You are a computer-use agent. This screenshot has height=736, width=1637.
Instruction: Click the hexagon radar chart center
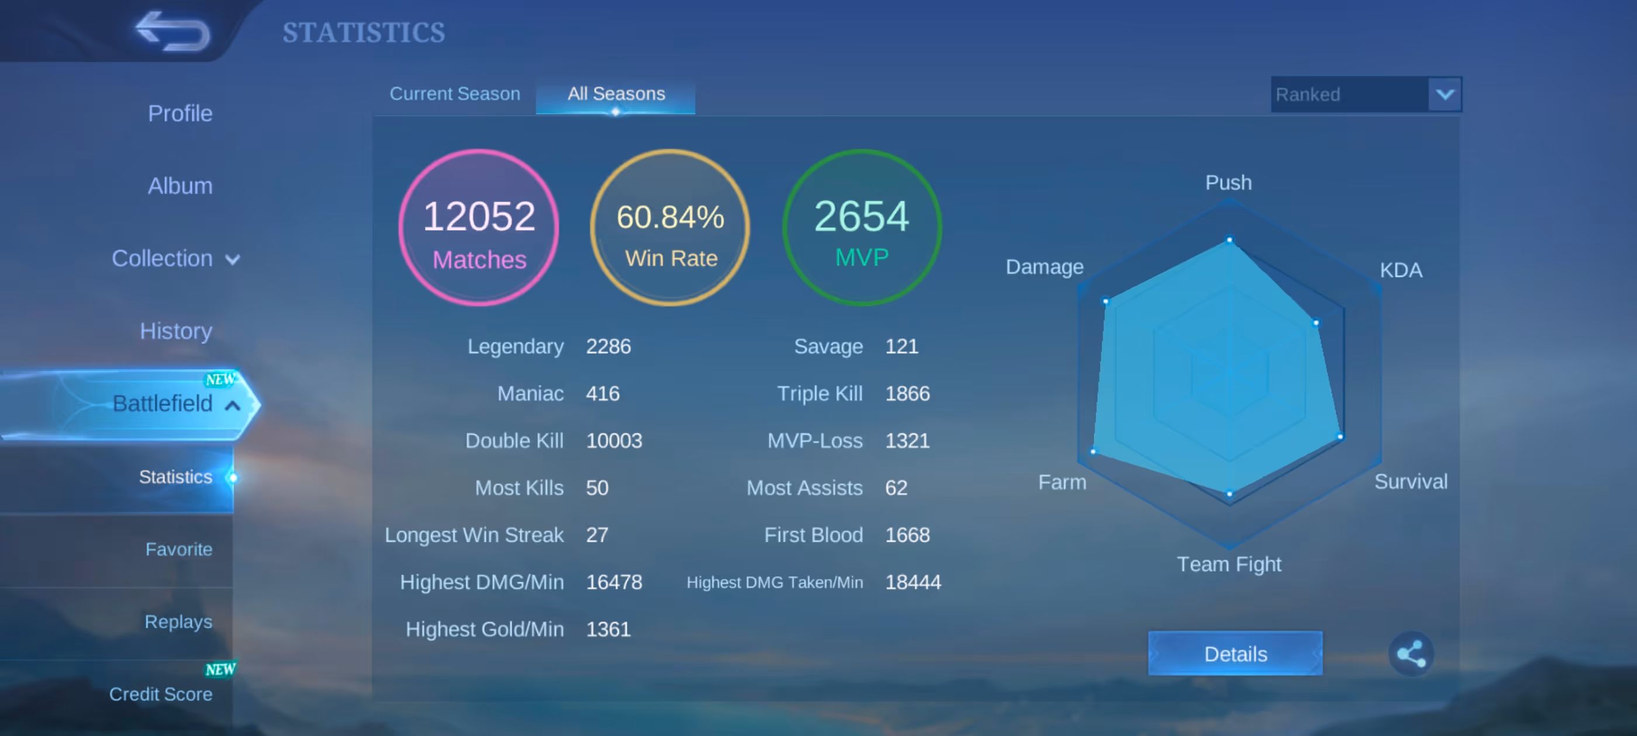1229,374
